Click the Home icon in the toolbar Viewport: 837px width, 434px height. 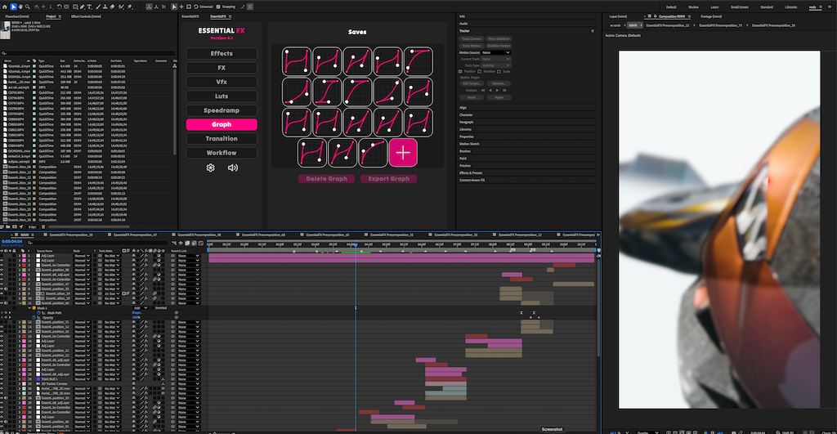[x=5, y=7]
